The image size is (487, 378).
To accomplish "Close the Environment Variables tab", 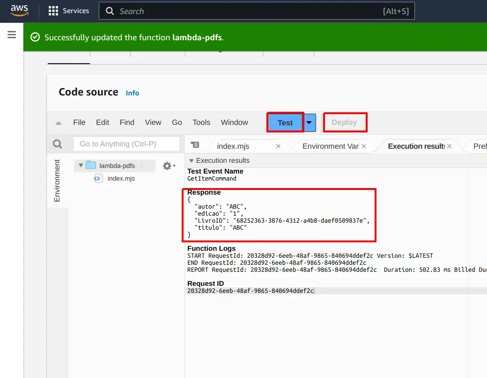I will tap(364, 146).
